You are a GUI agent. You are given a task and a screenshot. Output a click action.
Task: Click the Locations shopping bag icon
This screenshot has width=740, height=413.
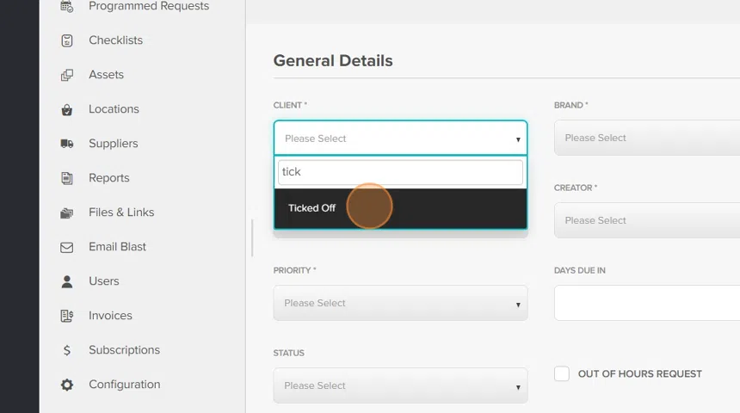(x=67, y=109)
